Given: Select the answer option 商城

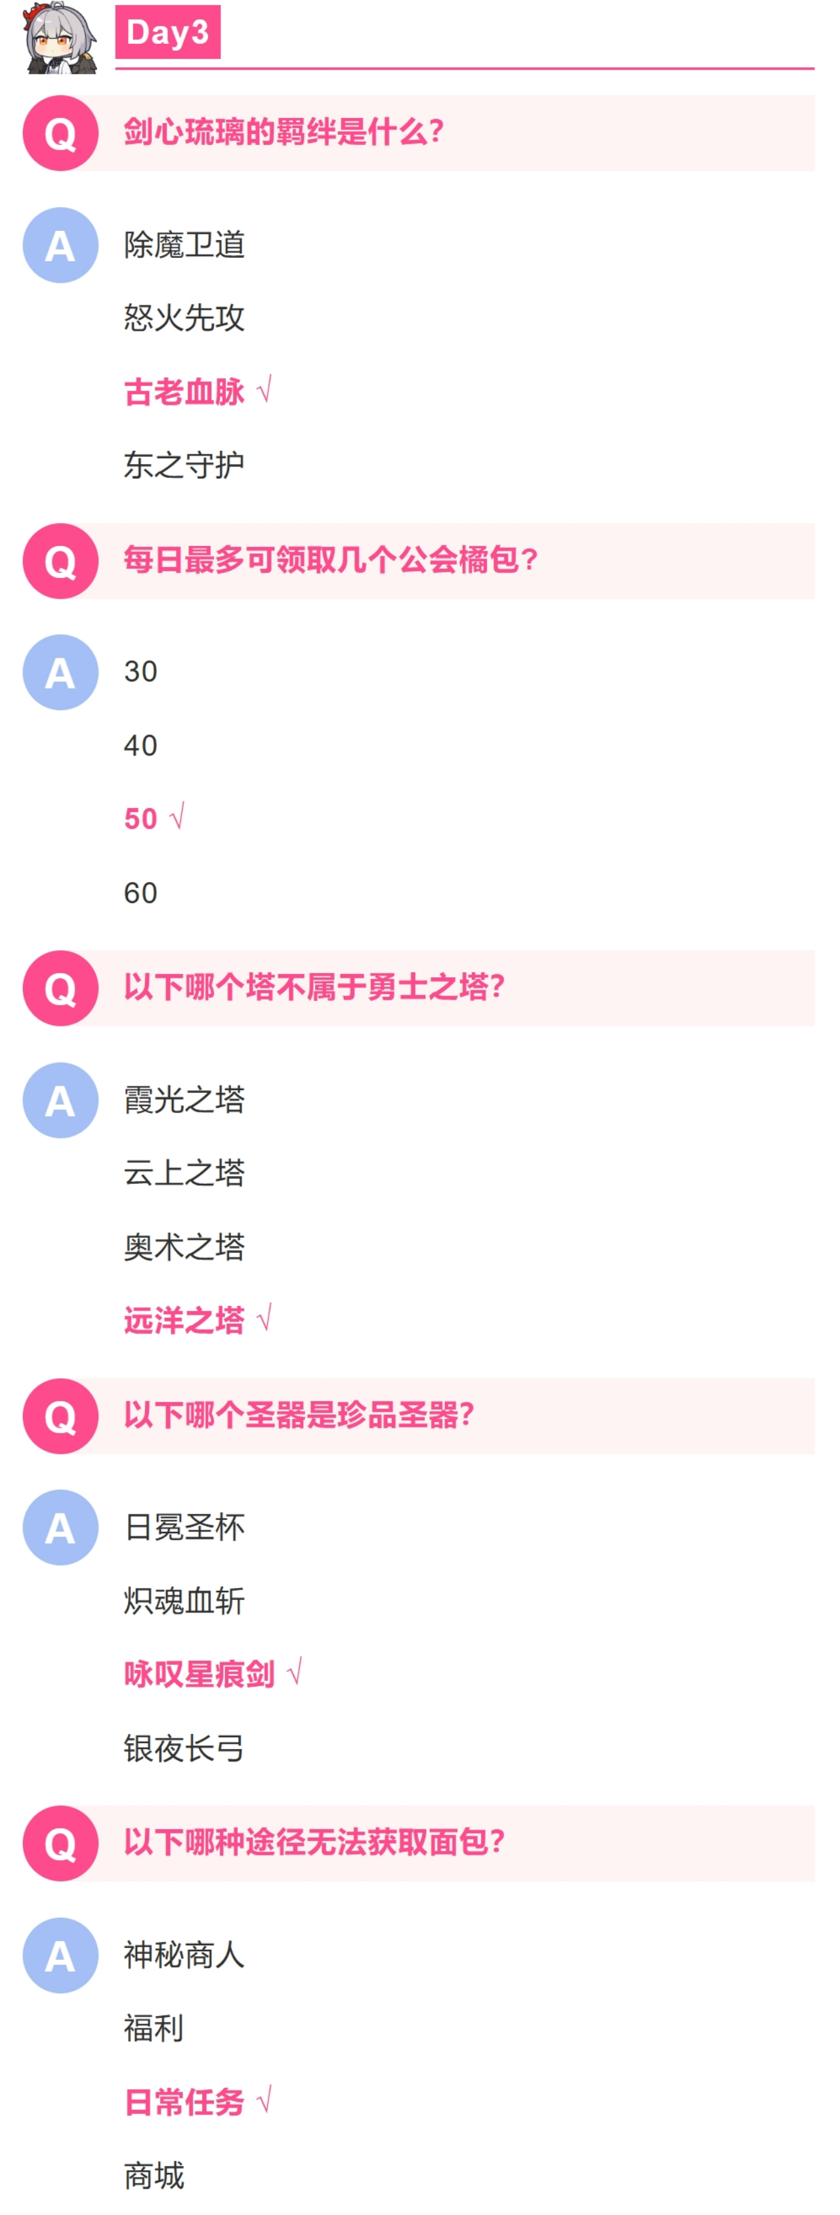Looking at the screenshot, I should 154,2176.
